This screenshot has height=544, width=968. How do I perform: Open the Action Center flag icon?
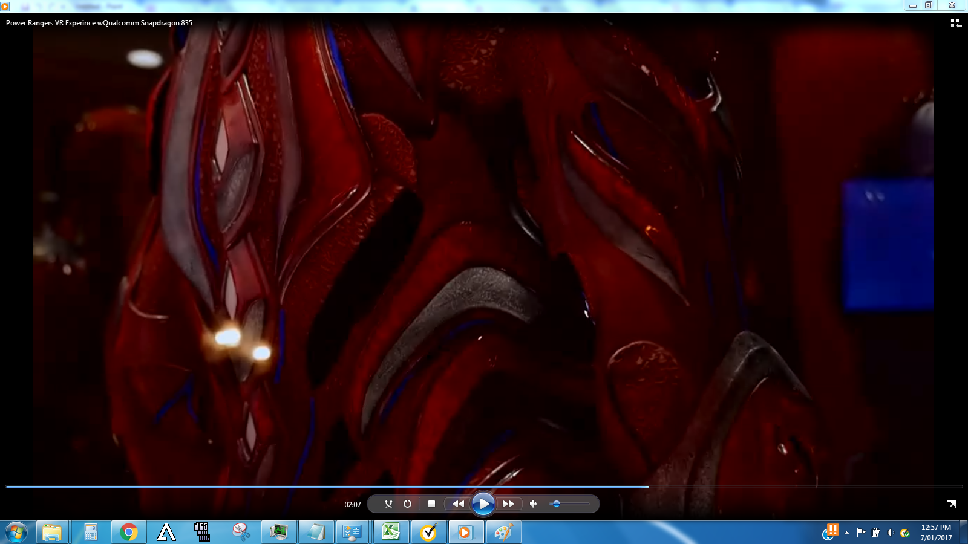861,533
